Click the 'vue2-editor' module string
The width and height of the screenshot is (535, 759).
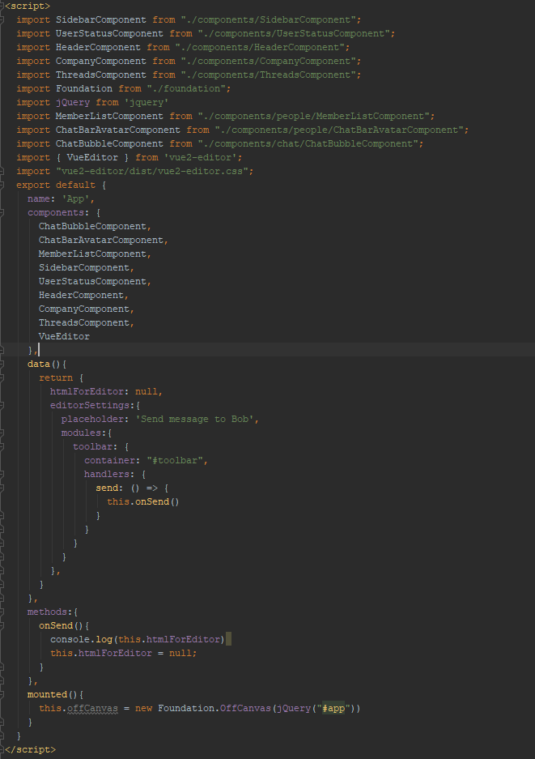pyautogui.click(x=201, y=157)
